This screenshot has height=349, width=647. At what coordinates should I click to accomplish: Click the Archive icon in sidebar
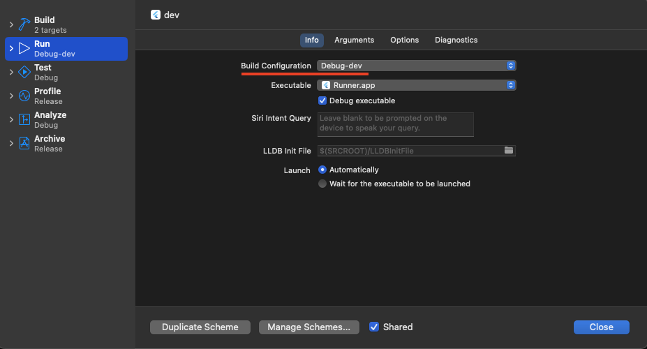[24, 144]
